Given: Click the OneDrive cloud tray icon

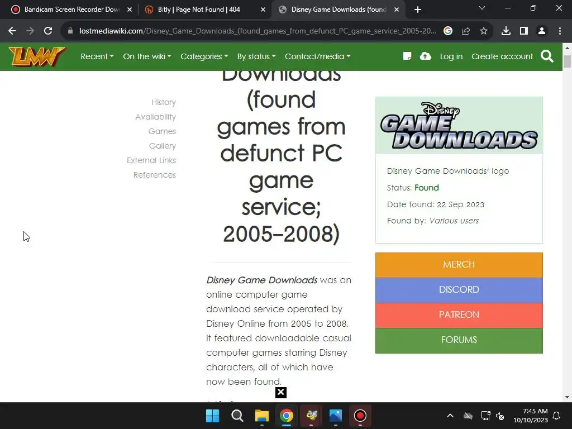Looking at the screenshot, I should (468, 416).
